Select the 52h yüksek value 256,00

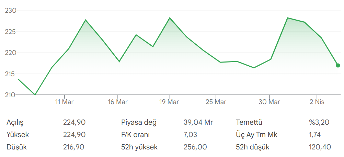(x=195, y=147)
